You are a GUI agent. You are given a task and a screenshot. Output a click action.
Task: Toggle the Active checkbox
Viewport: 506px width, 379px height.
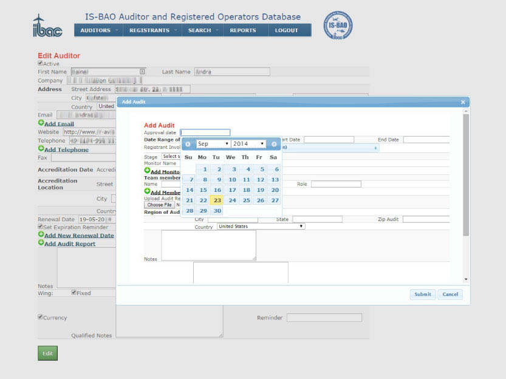(x=40, y=63)
